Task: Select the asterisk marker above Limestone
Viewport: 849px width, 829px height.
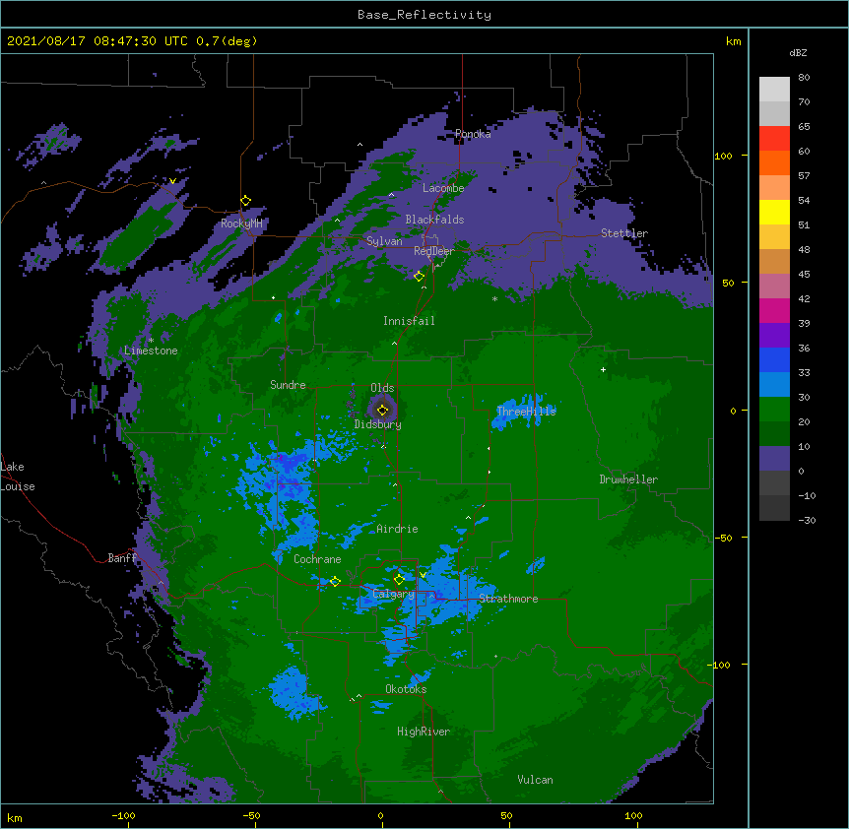Action: pyautogui.click(x=151, y=341)
